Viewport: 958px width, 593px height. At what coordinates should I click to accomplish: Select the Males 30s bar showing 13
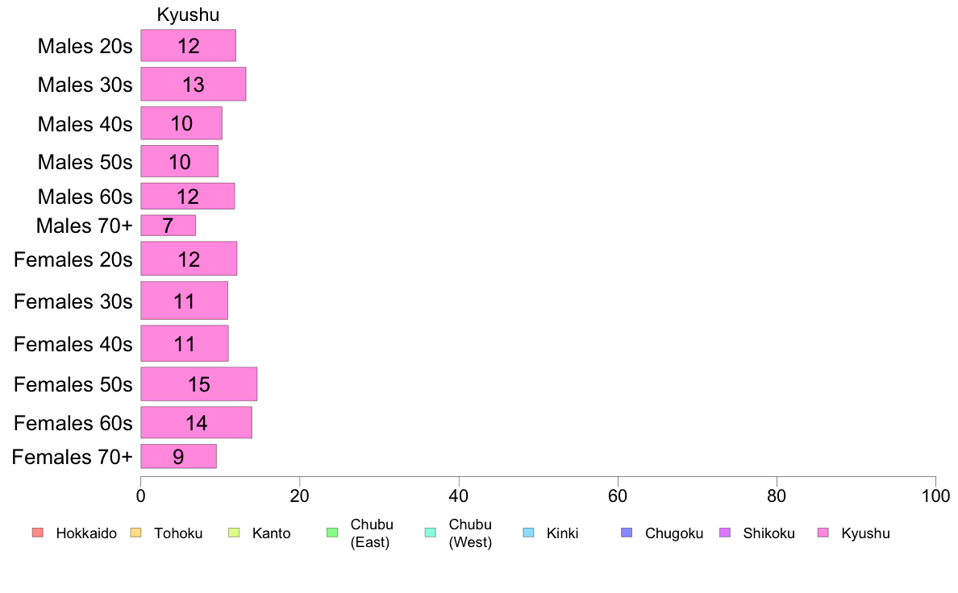click(194, 85)
